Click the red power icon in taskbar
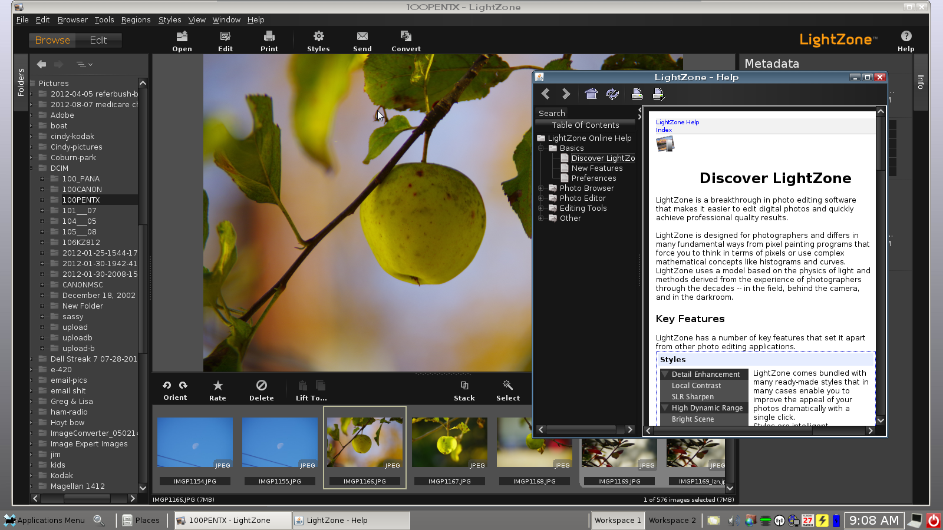This screenshot has width=943, height=530. point(934,521)
